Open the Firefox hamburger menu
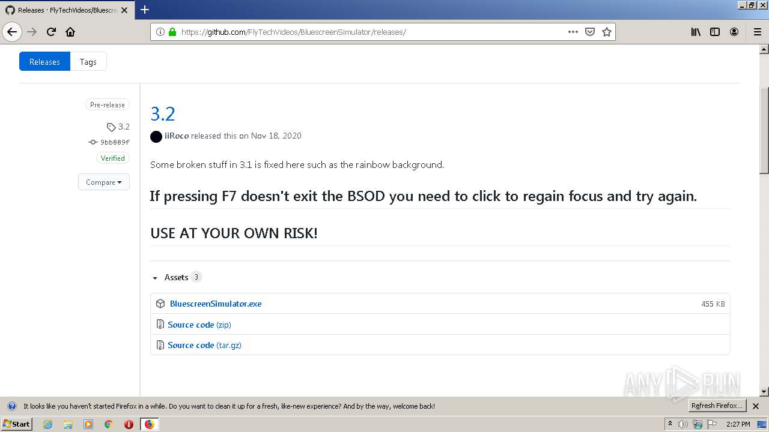 point(757,32)
